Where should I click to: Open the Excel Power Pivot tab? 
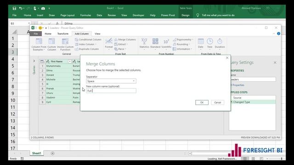pyautogui.click(x=168, y=15)
